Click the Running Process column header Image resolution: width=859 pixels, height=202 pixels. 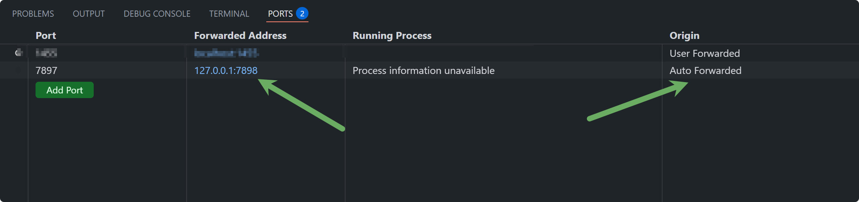392,35
